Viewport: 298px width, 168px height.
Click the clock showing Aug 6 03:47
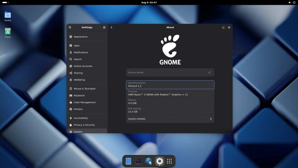coord(149,3)
